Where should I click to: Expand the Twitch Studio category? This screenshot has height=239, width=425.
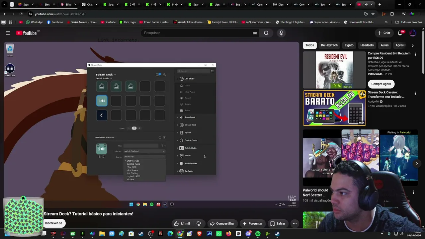[177, 148]
